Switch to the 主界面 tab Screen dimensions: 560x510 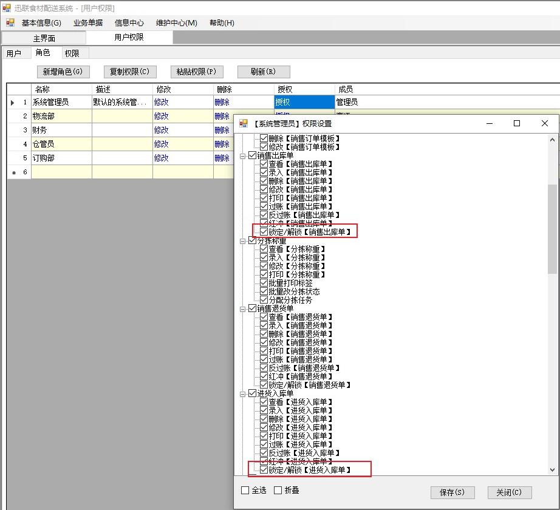click(x=44, y=38)
